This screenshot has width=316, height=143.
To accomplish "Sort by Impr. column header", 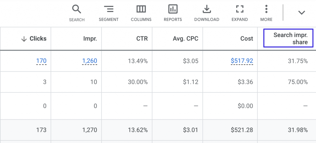I will [90, 39].
